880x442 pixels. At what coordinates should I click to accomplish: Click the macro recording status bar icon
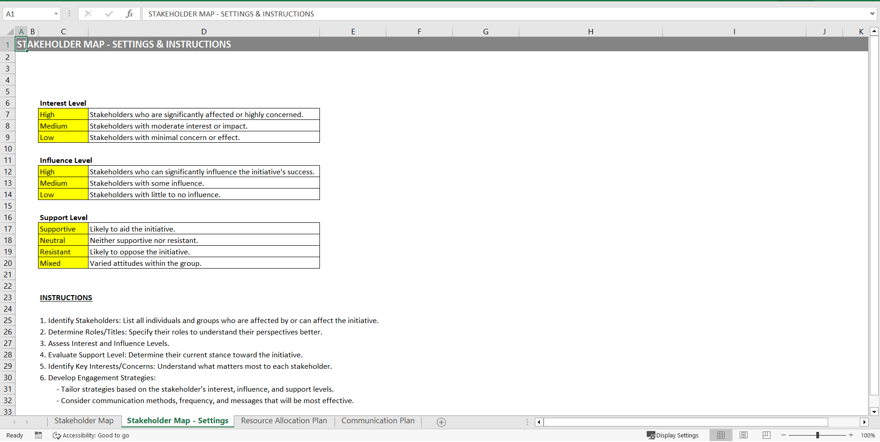(38, 435)
